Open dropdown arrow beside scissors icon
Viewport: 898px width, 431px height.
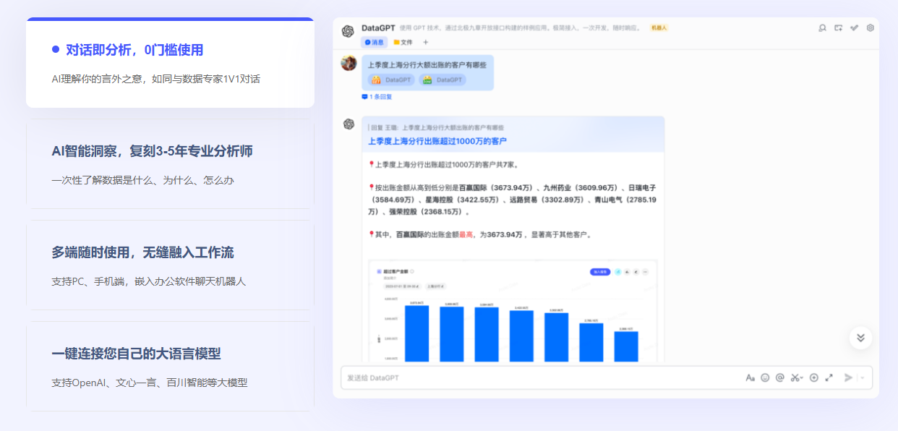point(801,378)
